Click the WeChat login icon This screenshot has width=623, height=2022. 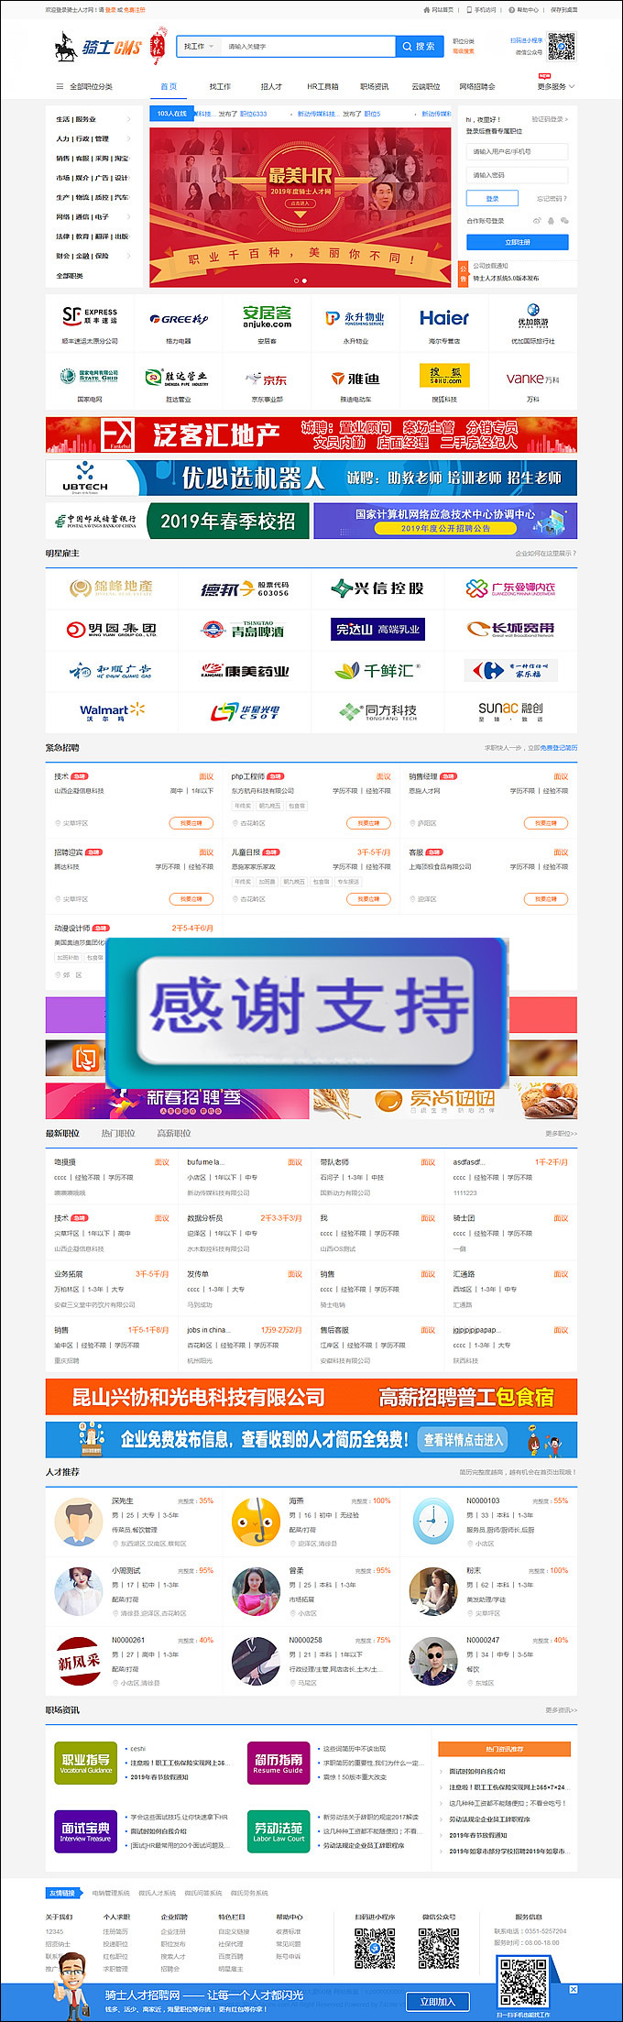coord(564,221)
